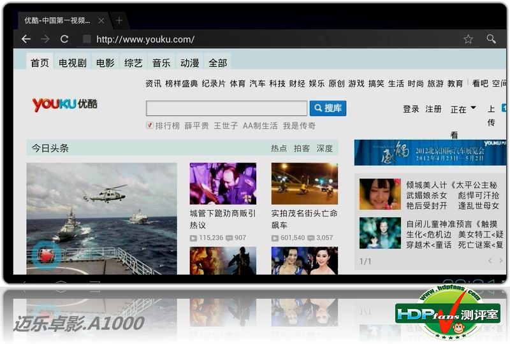Open the 城管下跪劝商贩 video thumbnail

[x=223, y=183]
